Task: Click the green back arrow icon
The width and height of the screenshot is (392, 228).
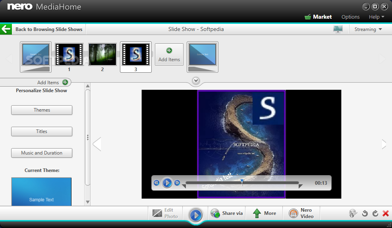Action: click(x=6, y=29)
